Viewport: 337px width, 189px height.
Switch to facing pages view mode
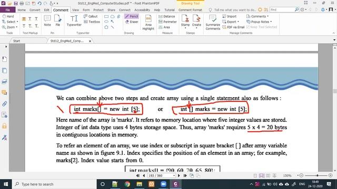[x=268, y=175]
